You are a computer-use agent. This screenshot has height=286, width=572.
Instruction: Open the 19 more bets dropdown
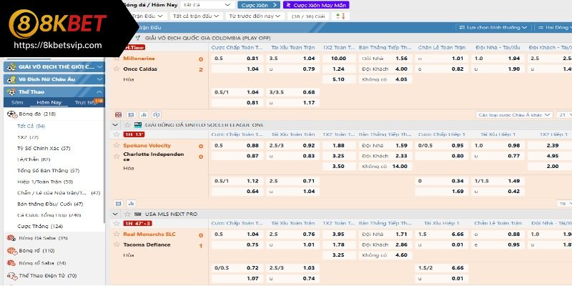click(x=564, y=204)
